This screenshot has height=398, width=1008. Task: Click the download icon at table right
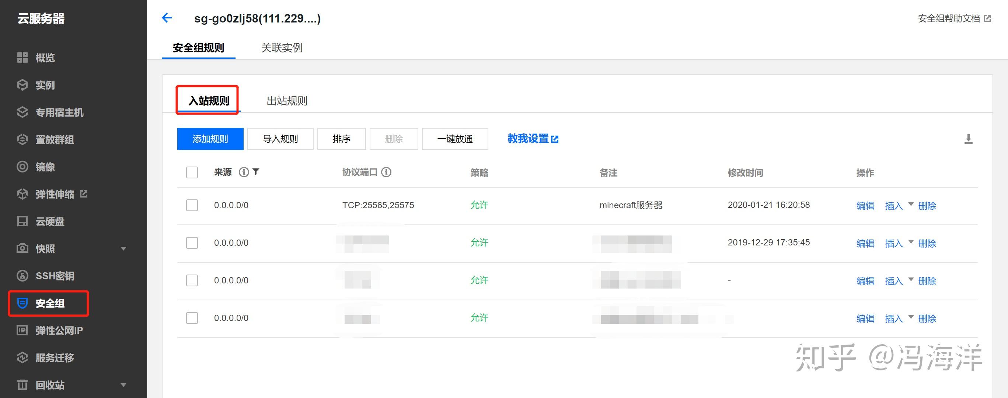coord(968,139)
